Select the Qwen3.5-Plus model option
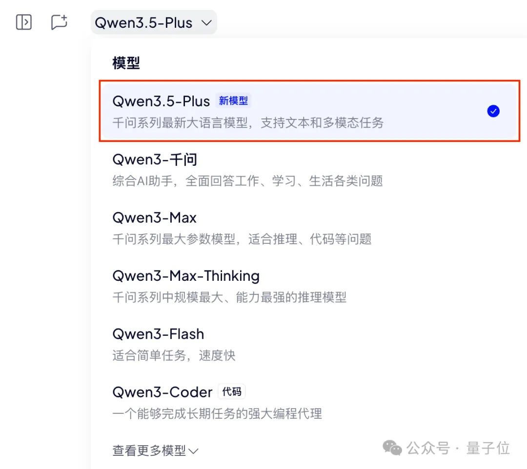Screen dimensions: 527x469 309,111
